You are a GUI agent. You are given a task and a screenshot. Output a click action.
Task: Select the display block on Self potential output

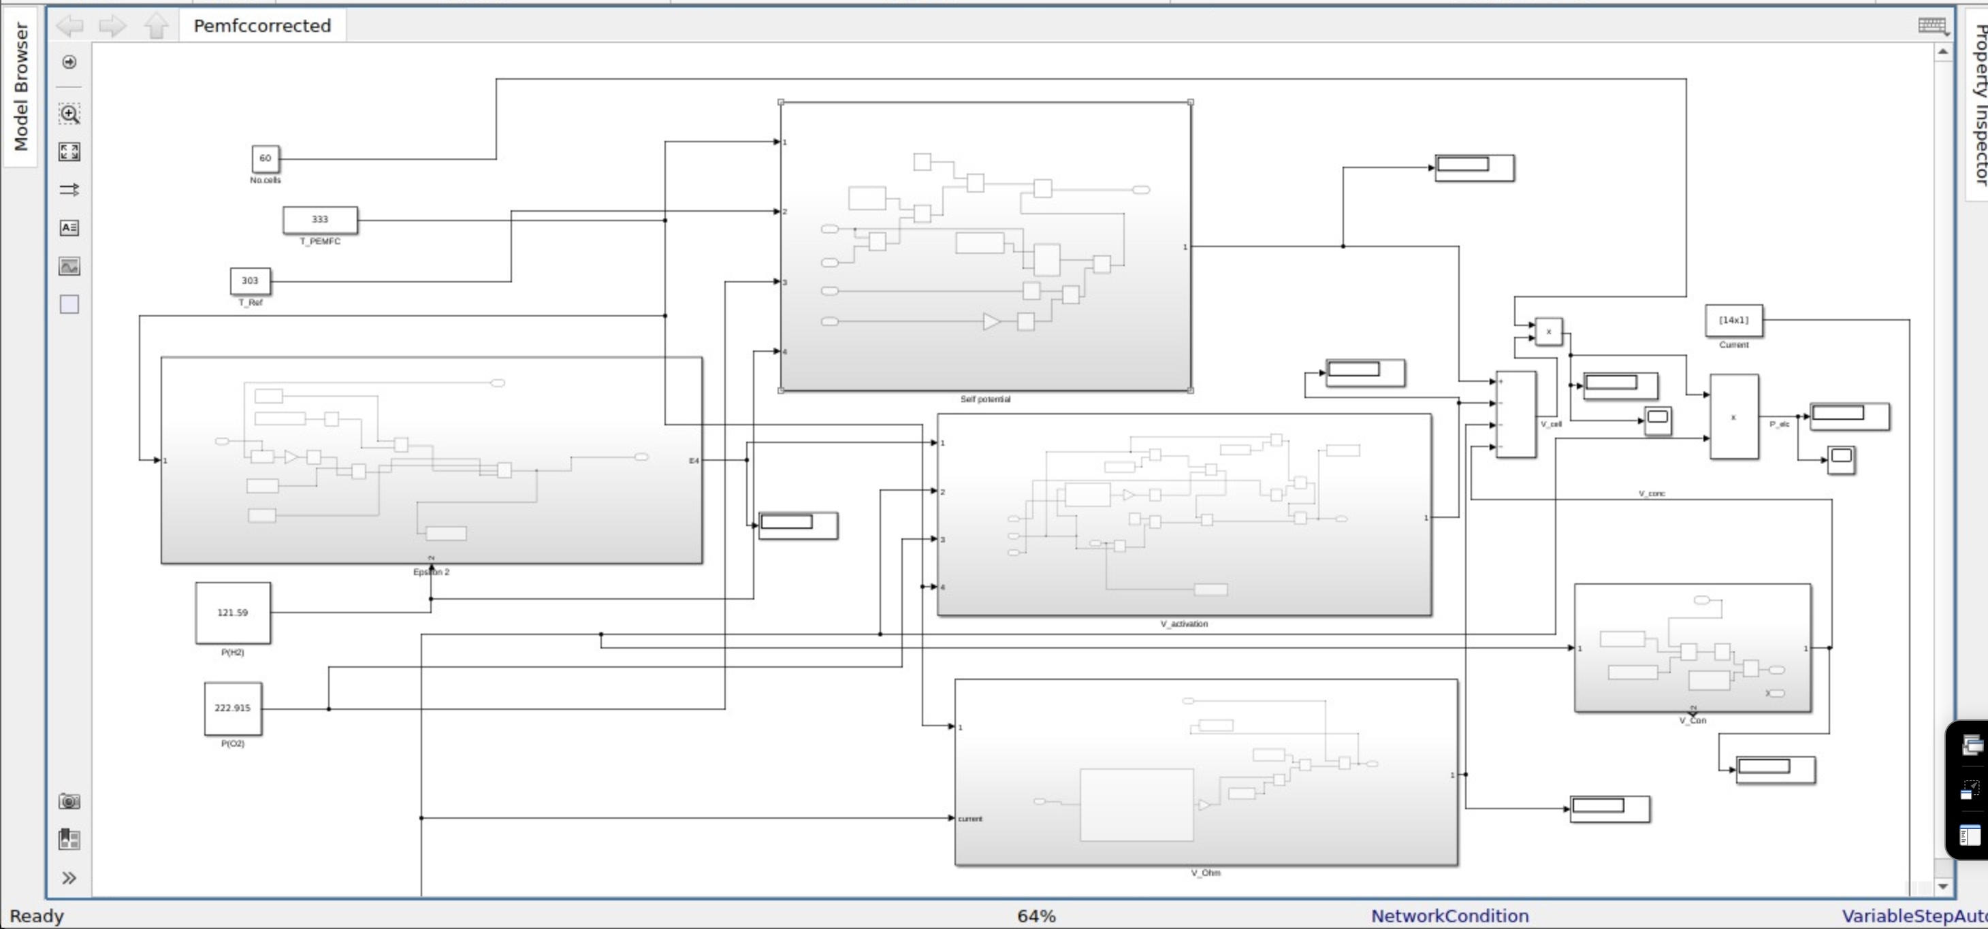(x=1474, y=167)
